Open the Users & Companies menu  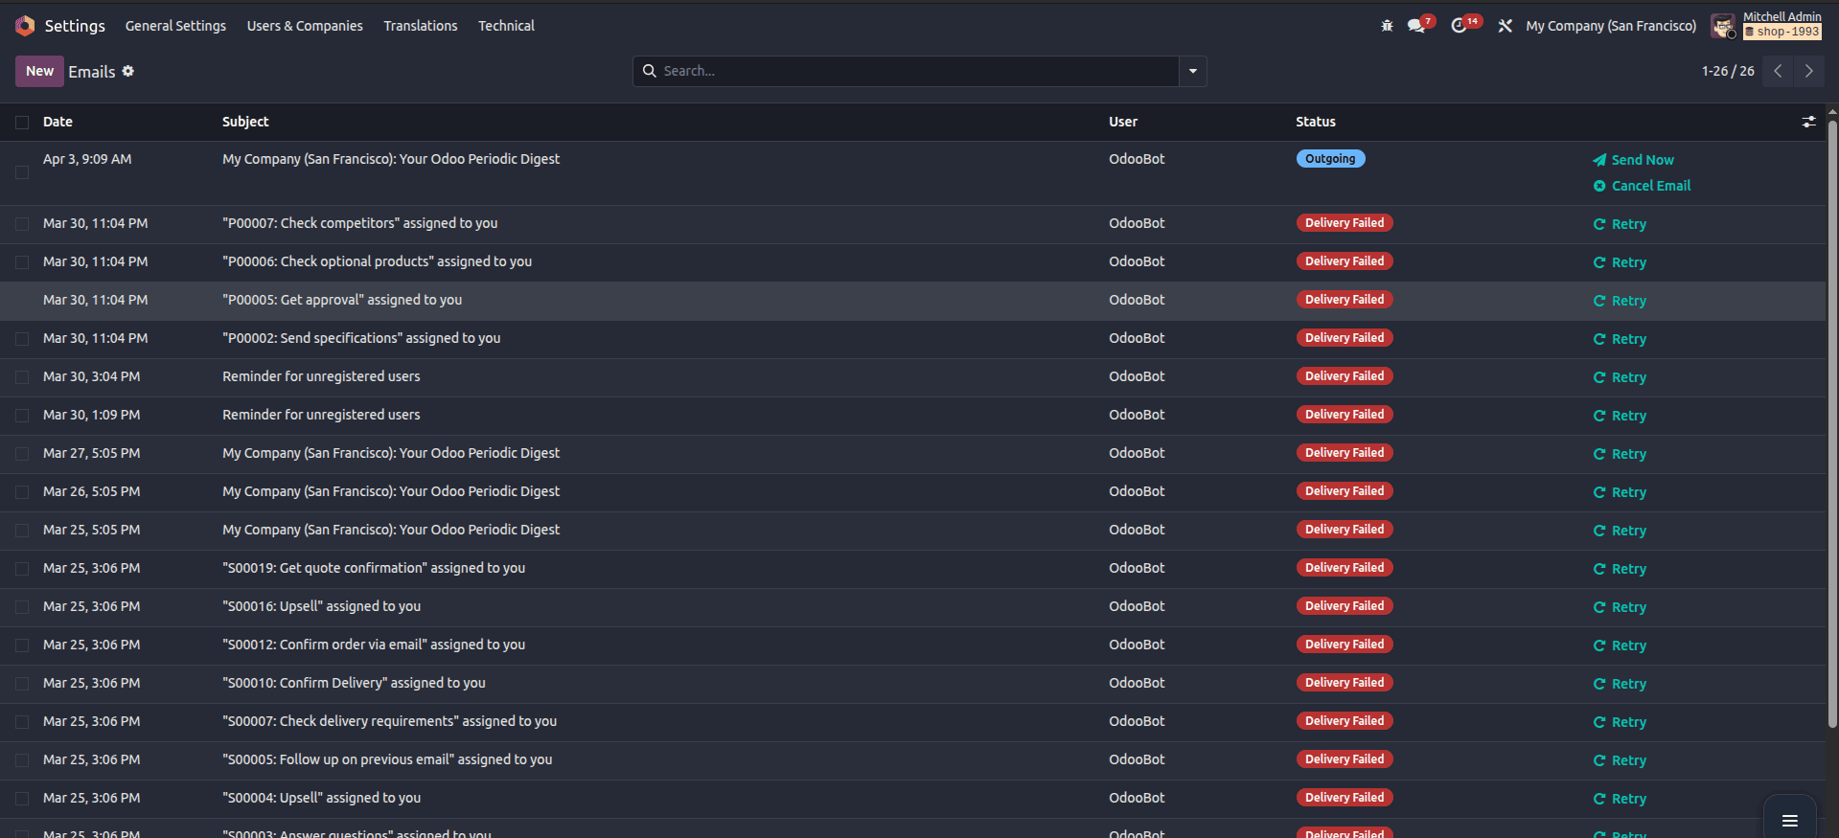point(305,26)
